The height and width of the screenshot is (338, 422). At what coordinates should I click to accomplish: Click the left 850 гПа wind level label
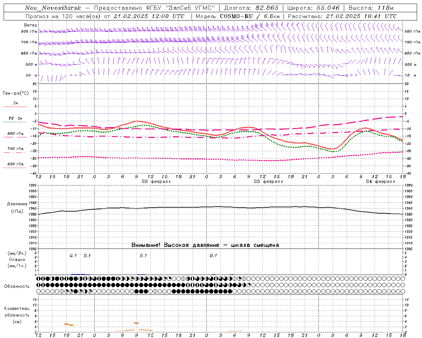coord(29,53)
